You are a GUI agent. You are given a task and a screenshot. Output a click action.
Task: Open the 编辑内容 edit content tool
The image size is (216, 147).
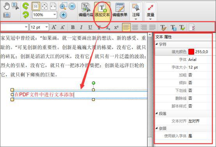click(x=86, y=10)
